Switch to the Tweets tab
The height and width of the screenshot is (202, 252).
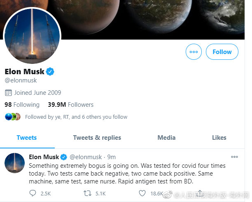27,138
